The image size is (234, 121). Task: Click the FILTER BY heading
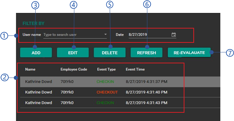(33, 24)
